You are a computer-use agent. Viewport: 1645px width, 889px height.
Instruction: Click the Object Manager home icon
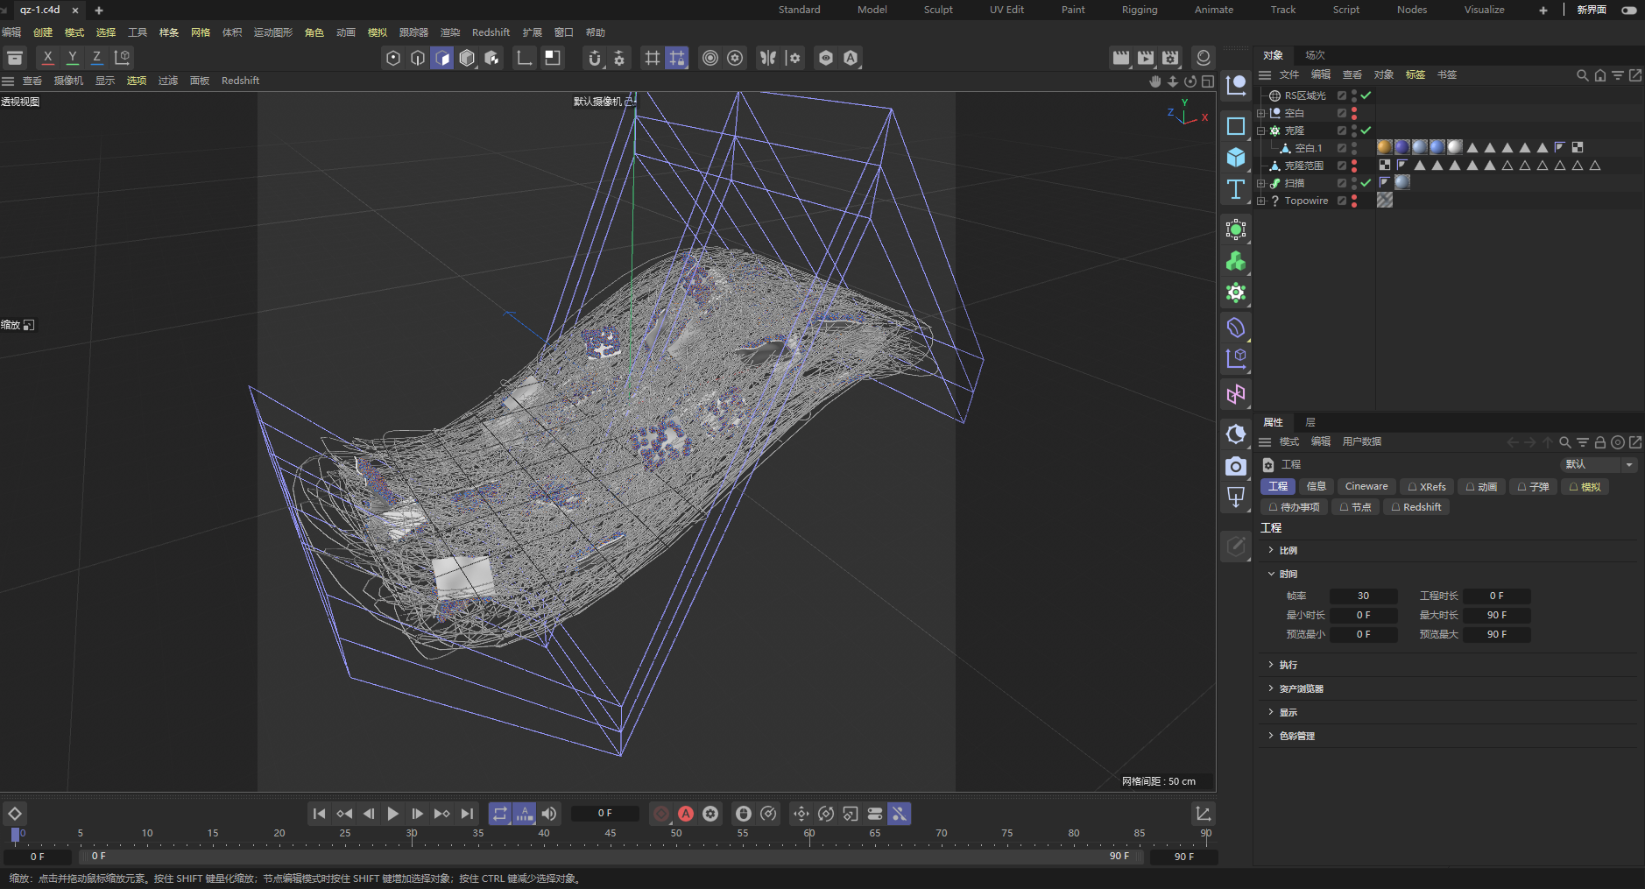tap(1600, 75)
